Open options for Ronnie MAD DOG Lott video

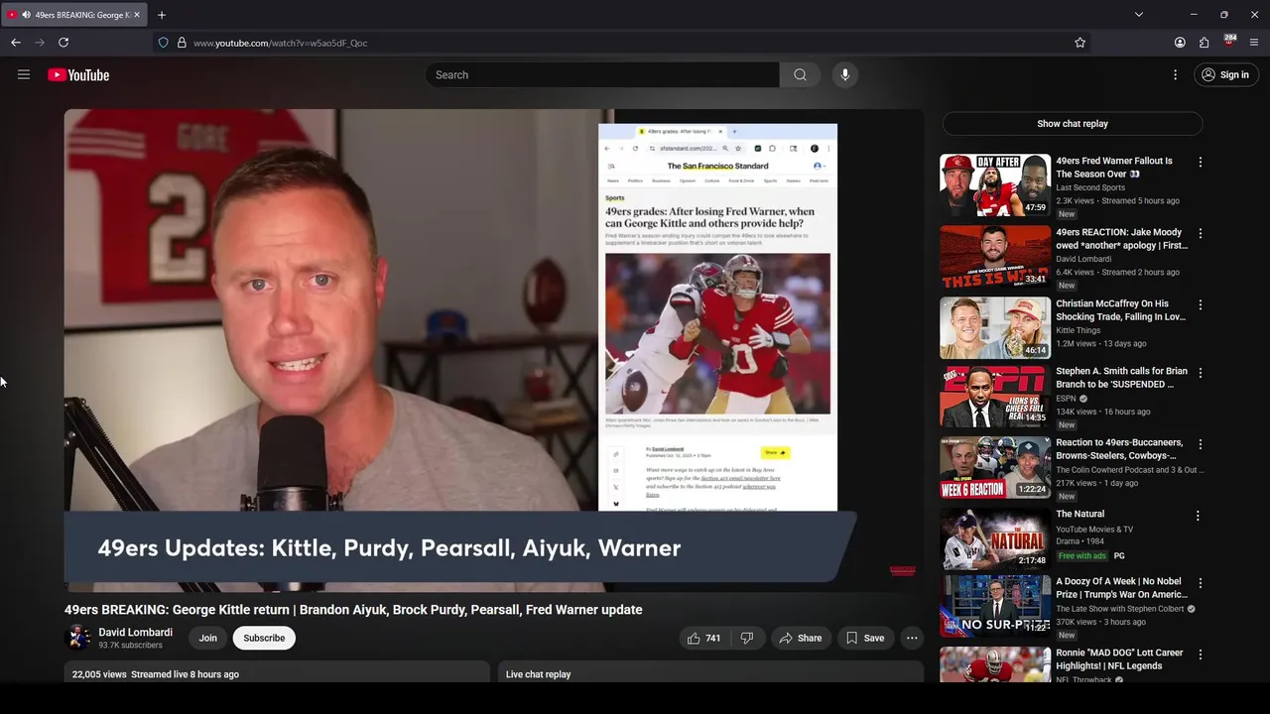pos(1200,654)
